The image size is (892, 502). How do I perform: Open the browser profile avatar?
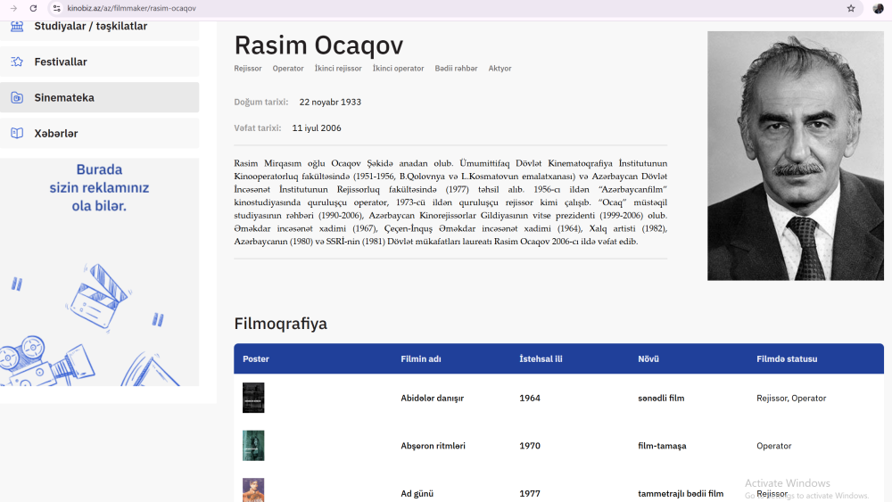point(878,8)
